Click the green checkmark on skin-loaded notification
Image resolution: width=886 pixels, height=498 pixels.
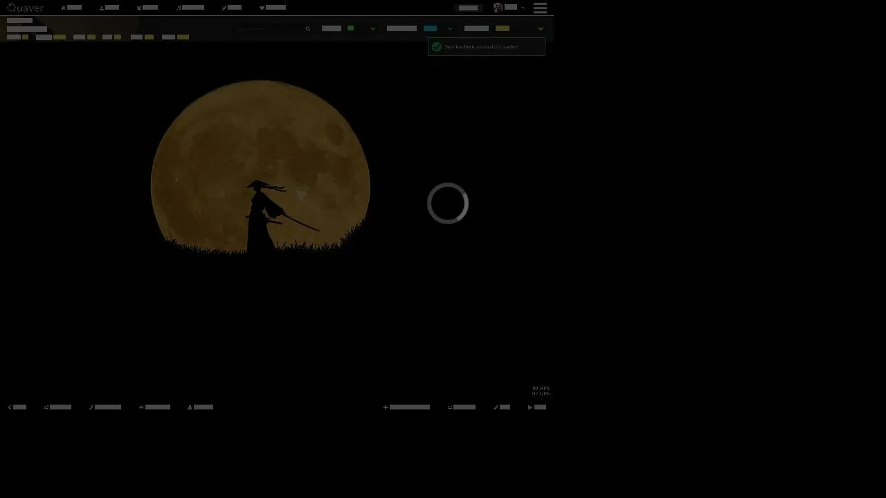[x=437, y=46]
